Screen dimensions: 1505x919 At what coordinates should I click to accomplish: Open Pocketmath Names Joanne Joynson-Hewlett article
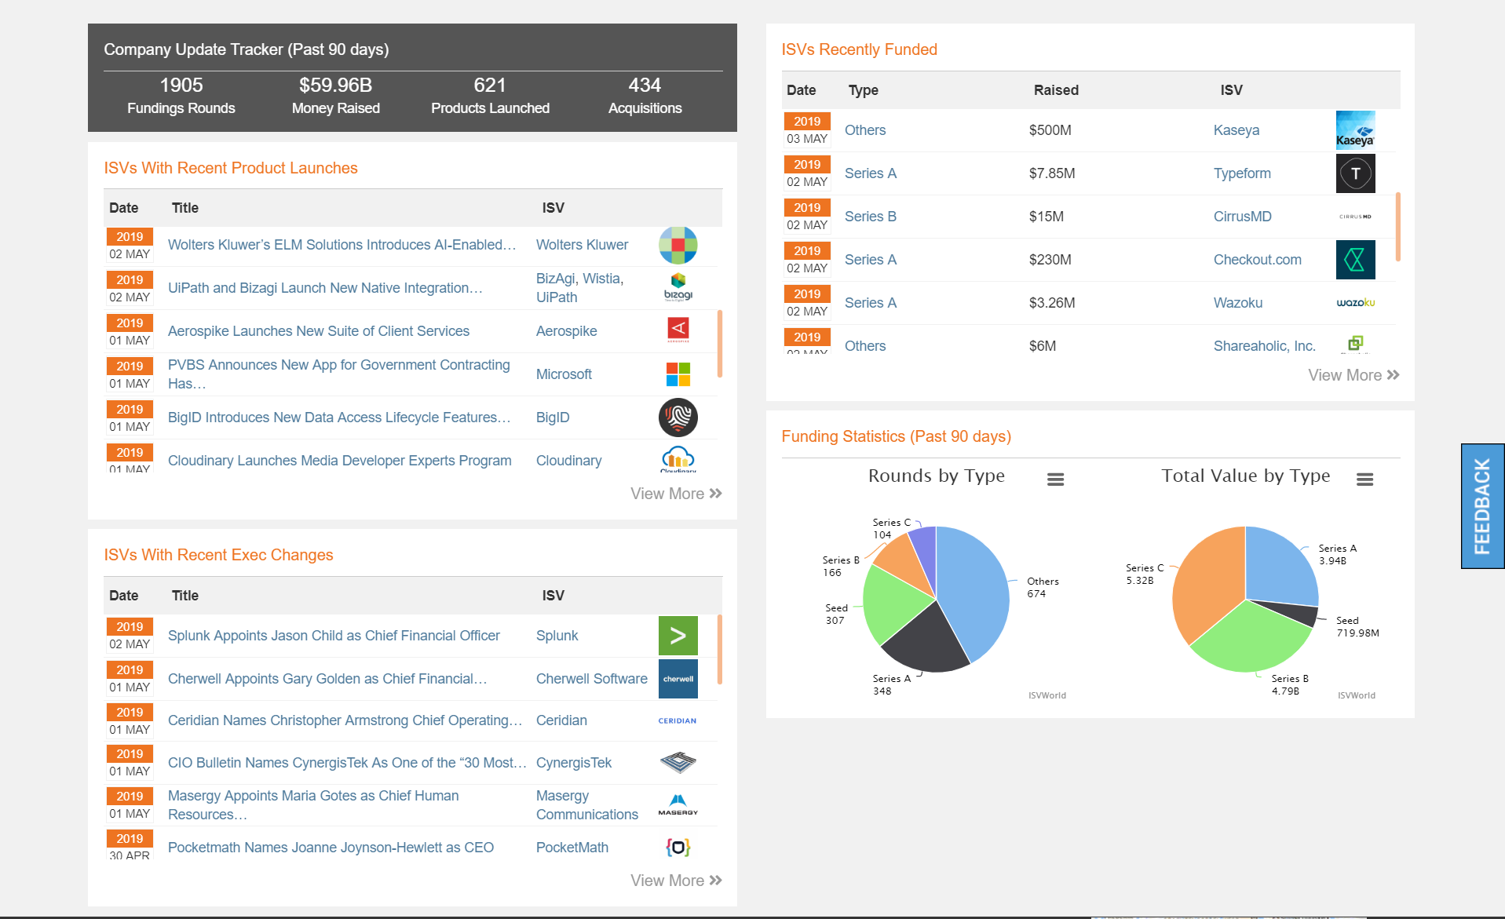tap(331, 848)
